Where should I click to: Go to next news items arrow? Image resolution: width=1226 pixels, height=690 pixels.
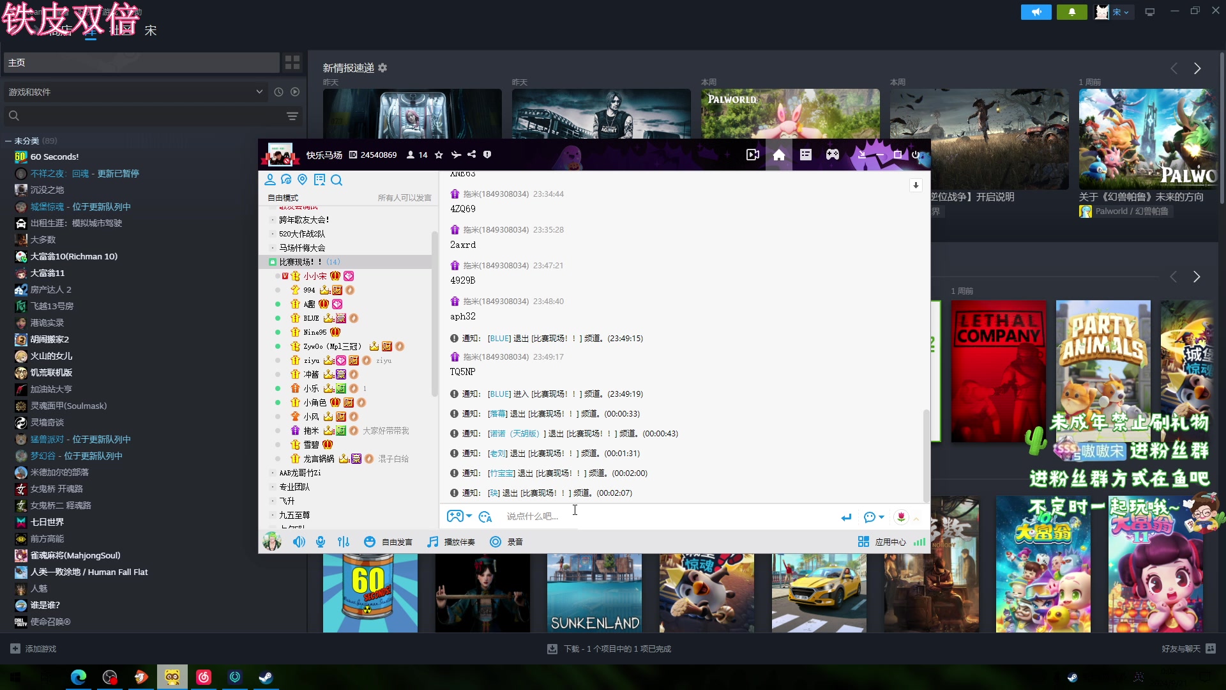1197,68
